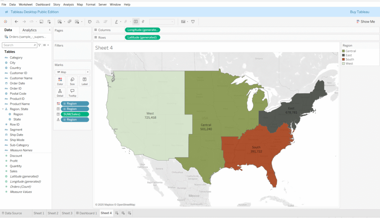Viewport: 380px width, 218px height.
Task: Click the Save icon in toolbar
Action: point(41,22)
